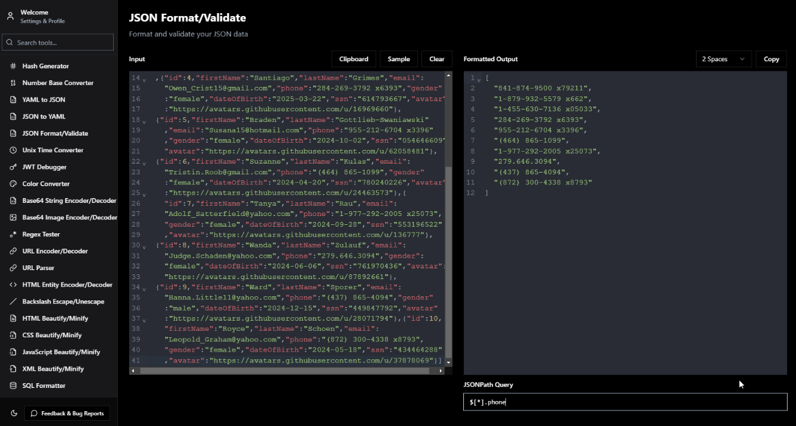The width and height of the screenshot is (796, 426).
Task: Collapse the fold arrow at input line 22
Action: pos(145,162)
